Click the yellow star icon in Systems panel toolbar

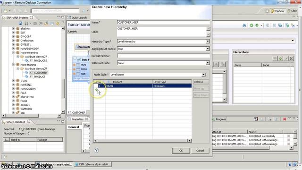58,24
